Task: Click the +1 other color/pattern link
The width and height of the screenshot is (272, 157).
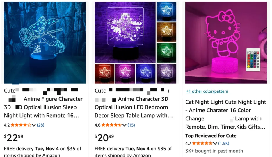Action: [207, 91]
